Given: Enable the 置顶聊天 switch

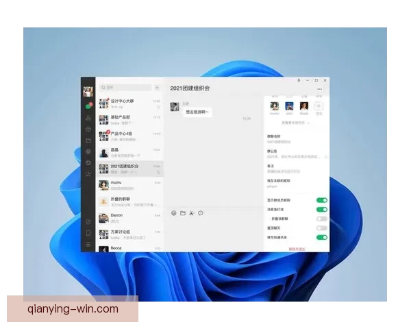Looking at the screenshot, I should click(321, 228).
